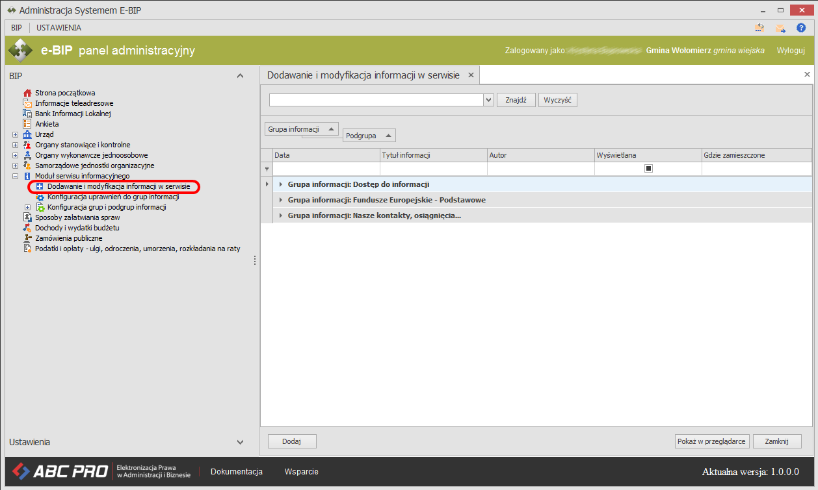Expand the Urząd tree node

(16, 134)
